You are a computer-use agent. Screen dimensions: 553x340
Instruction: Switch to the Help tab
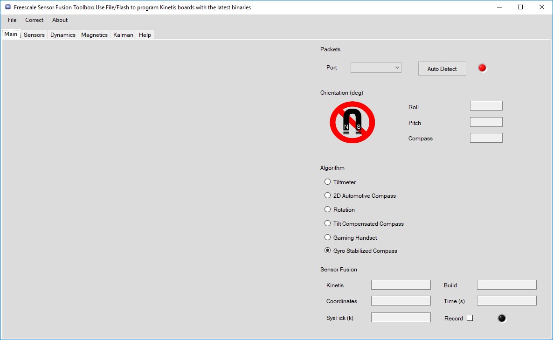point(145,35)
